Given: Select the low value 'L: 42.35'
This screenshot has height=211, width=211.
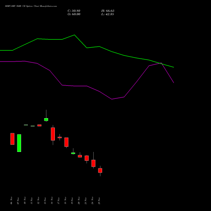Looking at the screenshot, I should click(108, 14).
